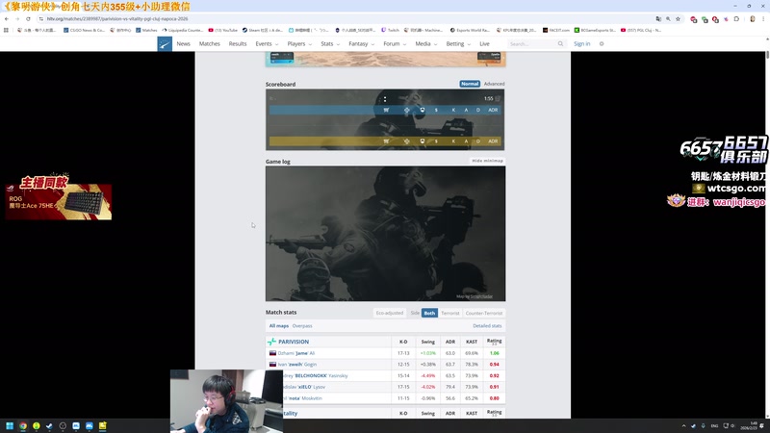Viewport: 770px width, 433px height.
Task: Reload the page with the refresh icon
Action: click(x=28, y=18)
